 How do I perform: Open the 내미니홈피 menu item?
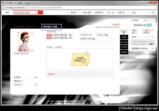click(87, 12)
